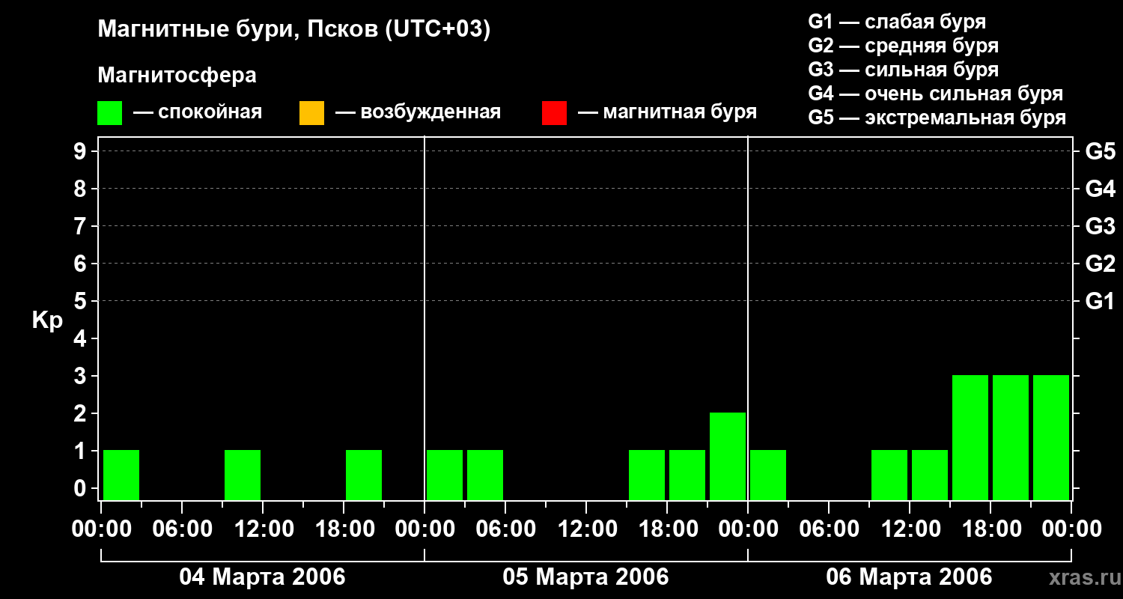Select the 06 Марта 21:00–00:00 Kp 3 bar
This screenshot has height=599, width=1123.
point(1051,437)
